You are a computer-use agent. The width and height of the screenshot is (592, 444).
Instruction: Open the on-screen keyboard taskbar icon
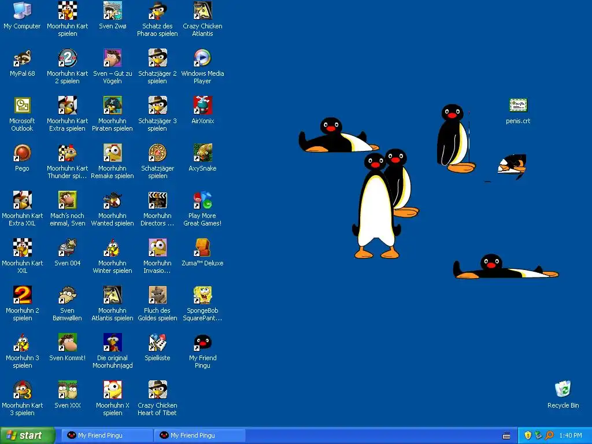506,436
